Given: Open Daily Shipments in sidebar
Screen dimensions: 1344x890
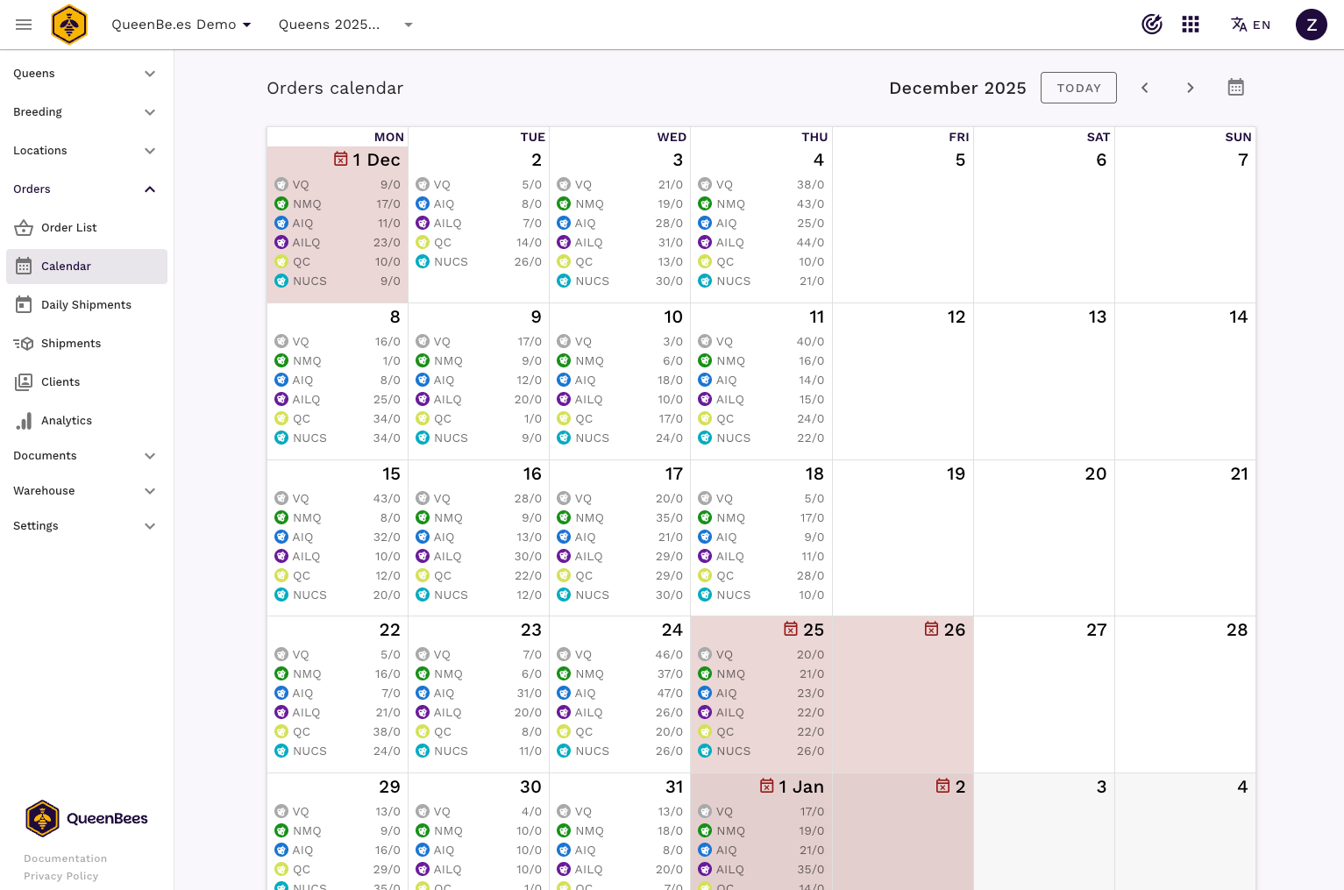Looking at the screenshot, I should pyautogui.click(x=86, y=305).
